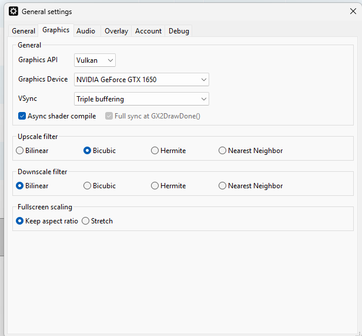Choose Hermite downscale filter
This screenshot has width=362, height=336.
pyautogui.click(x=155, y=186)
